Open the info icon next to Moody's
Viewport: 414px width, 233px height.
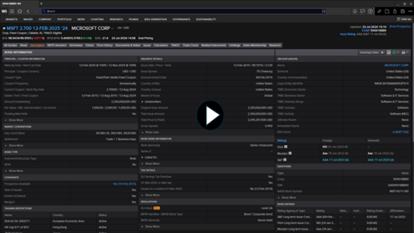[x=290, y=153]
